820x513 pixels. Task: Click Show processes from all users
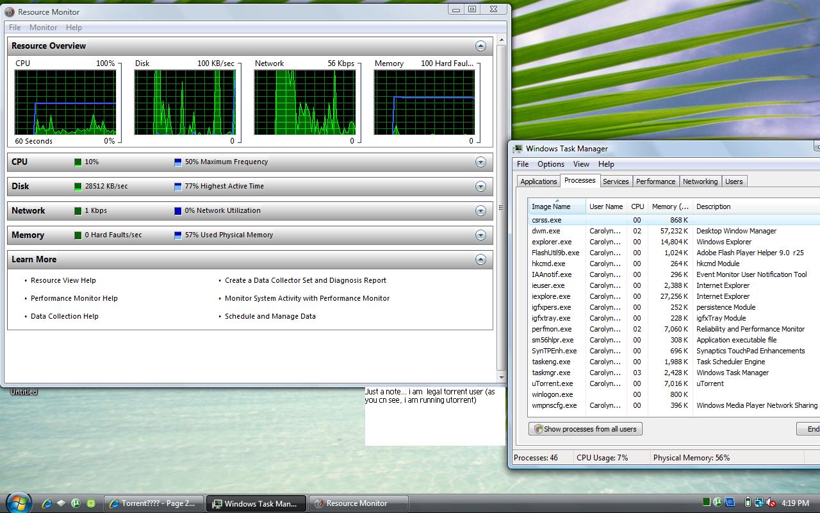pos(585,429)
